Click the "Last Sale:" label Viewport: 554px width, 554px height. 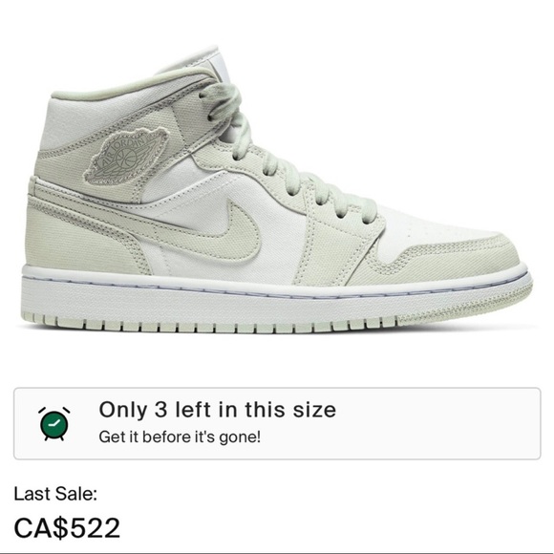[x=55, y=494]
